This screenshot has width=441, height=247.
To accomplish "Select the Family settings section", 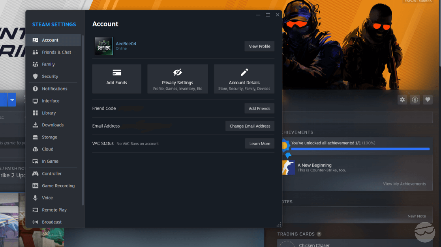I will tap(53, 64).
